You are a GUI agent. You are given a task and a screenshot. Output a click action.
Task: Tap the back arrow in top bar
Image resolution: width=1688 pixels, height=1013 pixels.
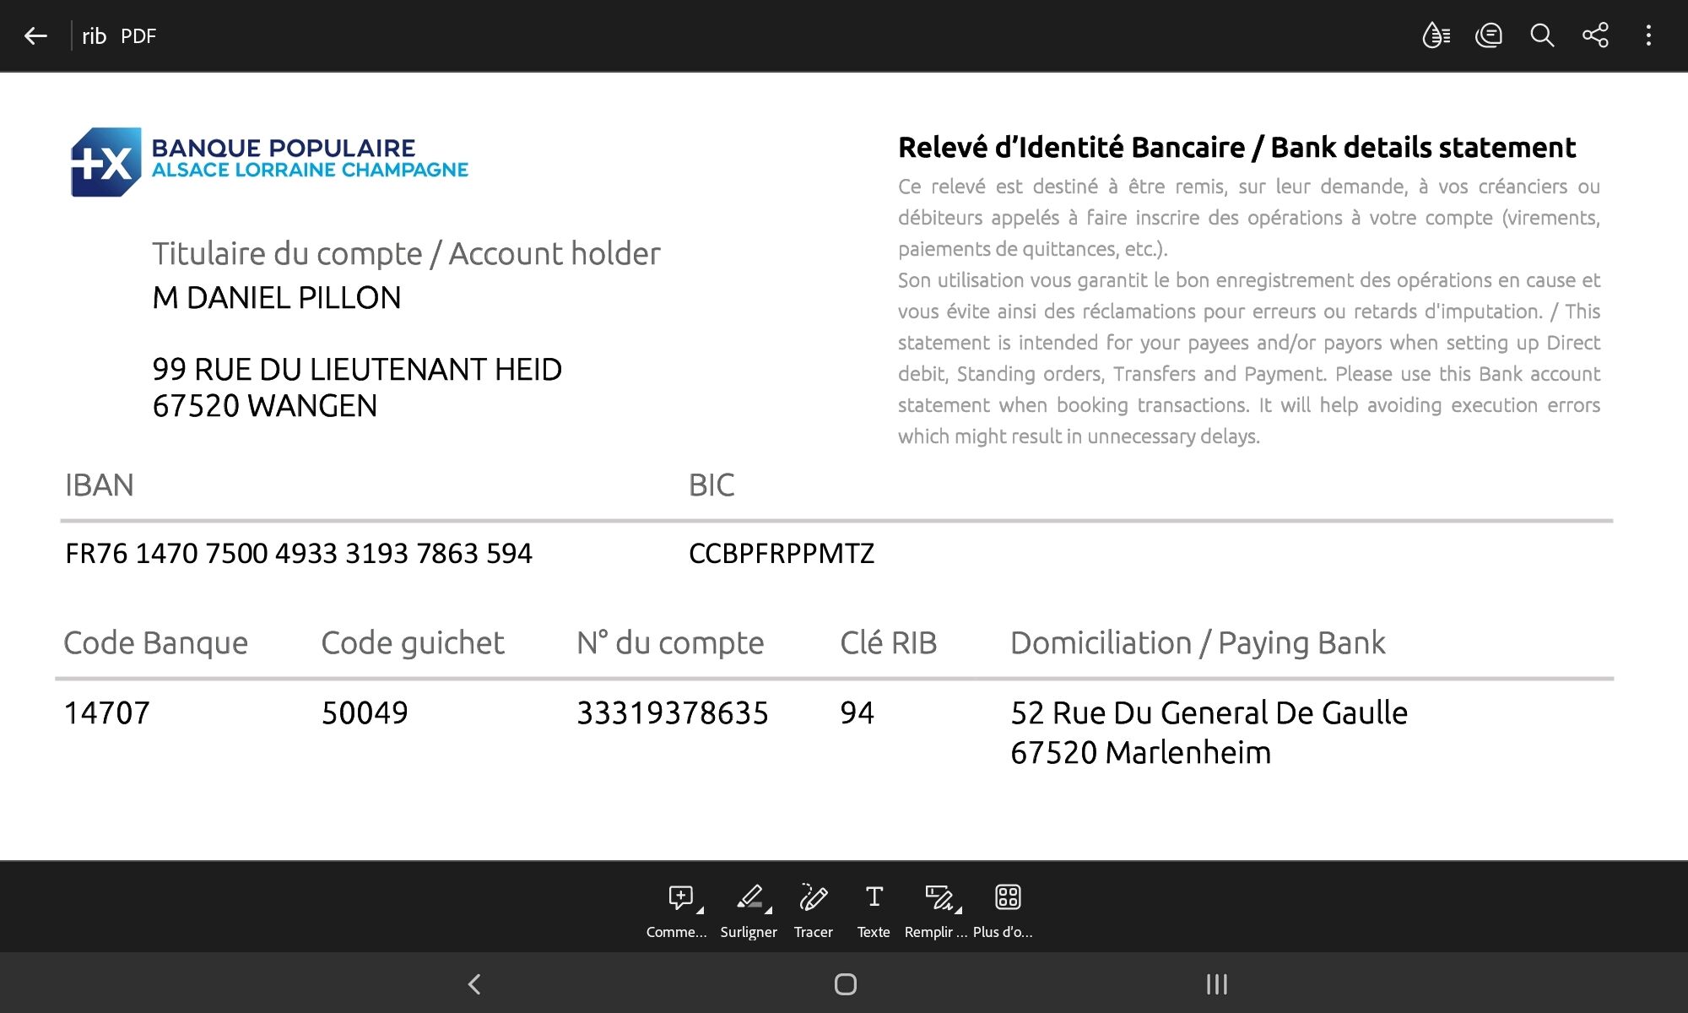click(35, 35)
